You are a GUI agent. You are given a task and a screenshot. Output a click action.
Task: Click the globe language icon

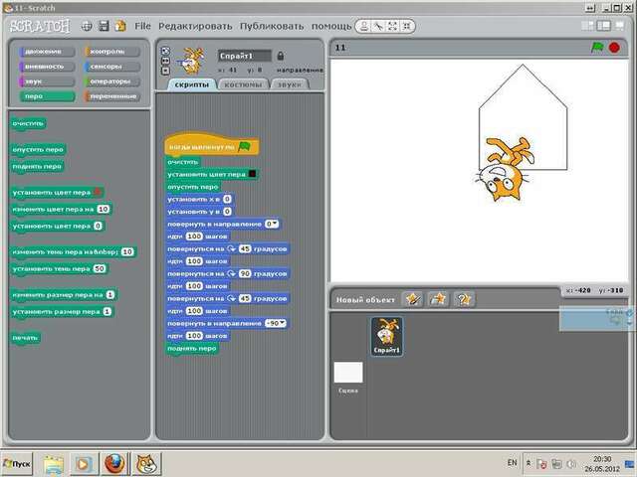(x=87, y=27)
